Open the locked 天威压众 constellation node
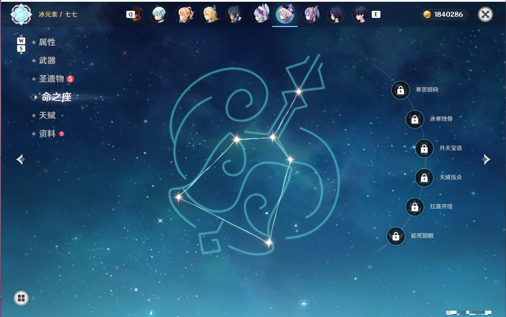 (424, 178)
